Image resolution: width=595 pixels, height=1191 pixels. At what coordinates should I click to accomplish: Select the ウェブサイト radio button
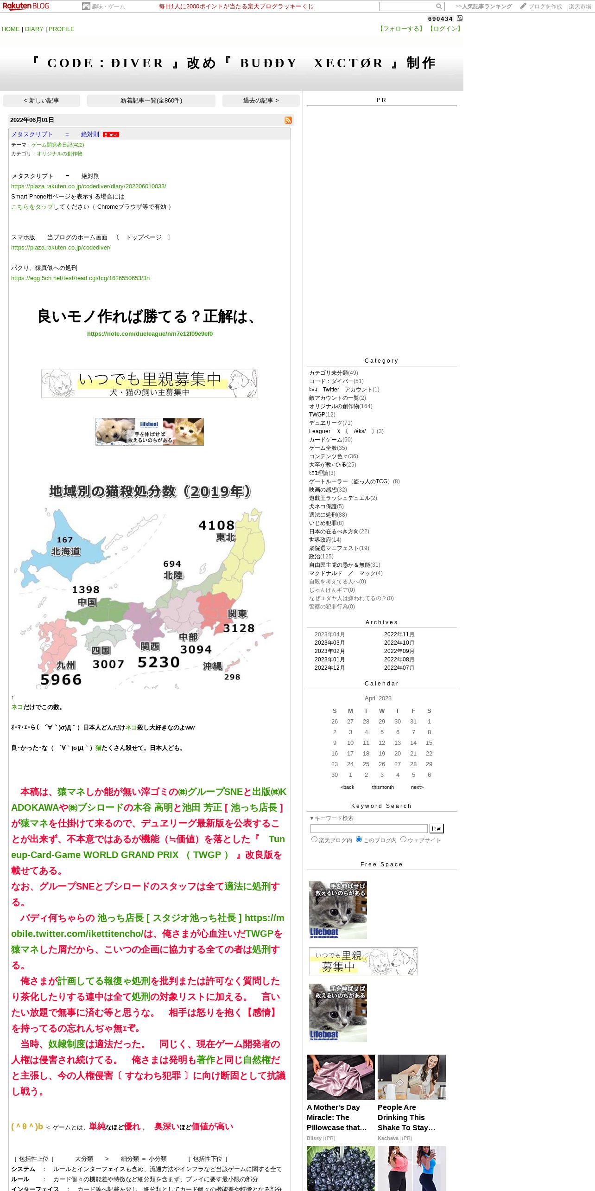click(403, 839)
